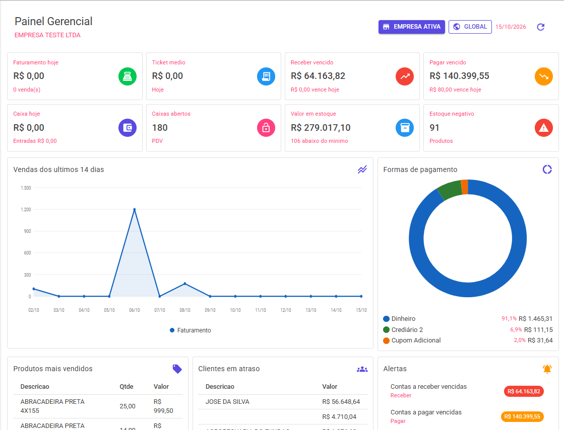
Task: Open the Faturamento hoje card
Action: coord(75,76)
